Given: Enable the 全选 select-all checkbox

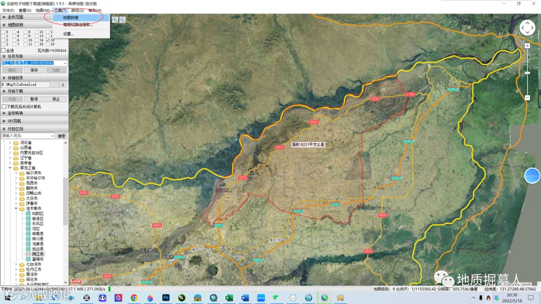Looking at the screenshot, I should pyautogui.click(x=4, y=51).
